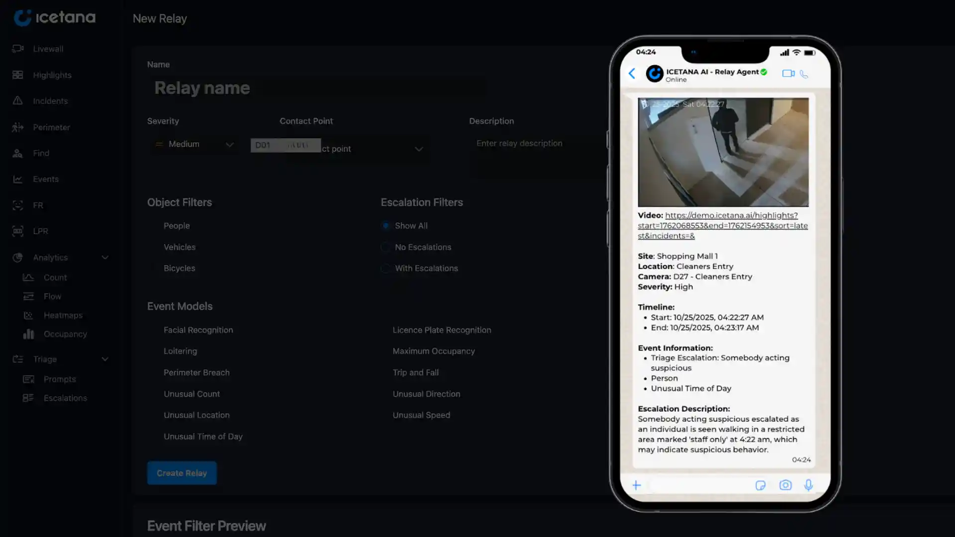
Task: Tap the surveillance snapshot in chat
Action: [x=723, y=152]
